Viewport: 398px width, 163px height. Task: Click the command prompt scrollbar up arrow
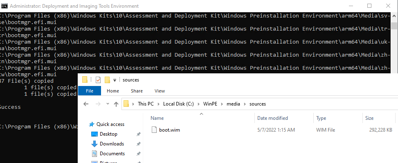pyautogui.click(x=394, y=15)
